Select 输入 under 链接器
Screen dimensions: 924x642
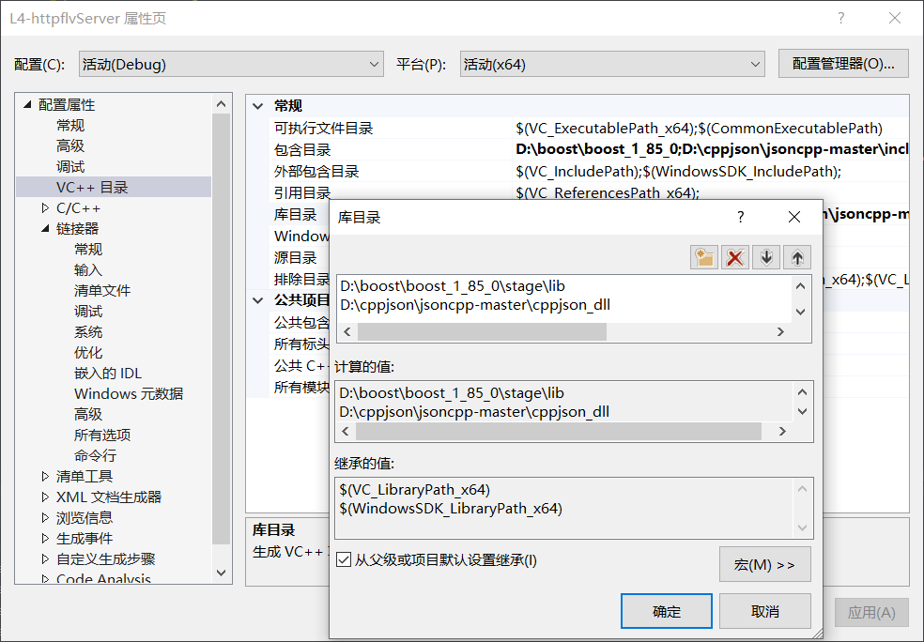point(88,269)
